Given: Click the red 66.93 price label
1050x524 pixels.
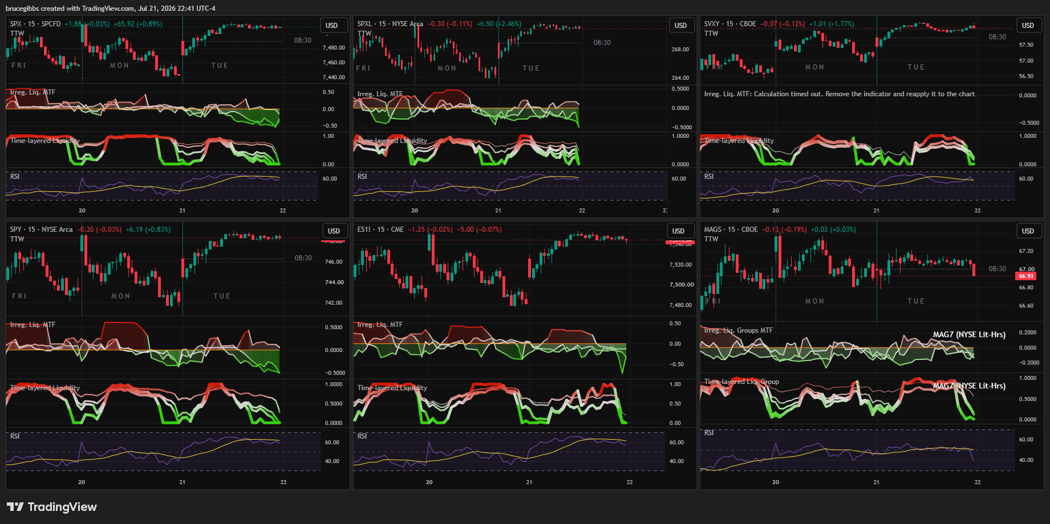Looking at the screenshot, I should point(1026,276).
